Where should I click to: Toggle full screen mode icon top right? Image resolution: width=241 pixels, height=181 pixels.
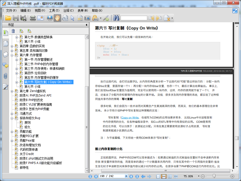pyautogui.click(x=235, y=11)
